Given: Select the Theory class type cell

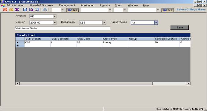Looking at the screenshot, I should pos(115,42).
